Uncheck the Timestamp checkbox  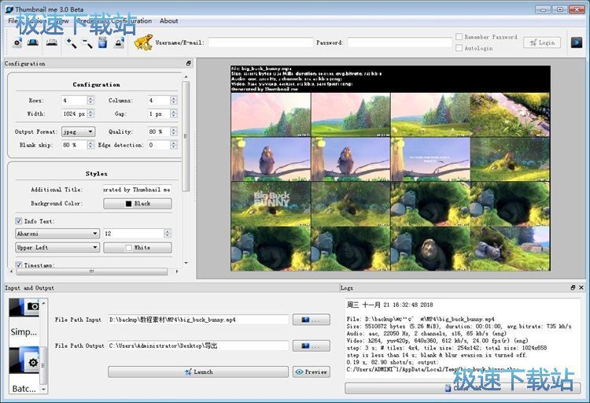18,264
